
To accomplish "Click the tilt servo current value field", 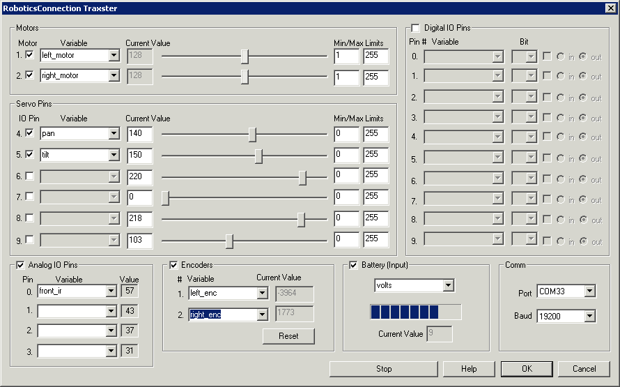I will 140,155.
